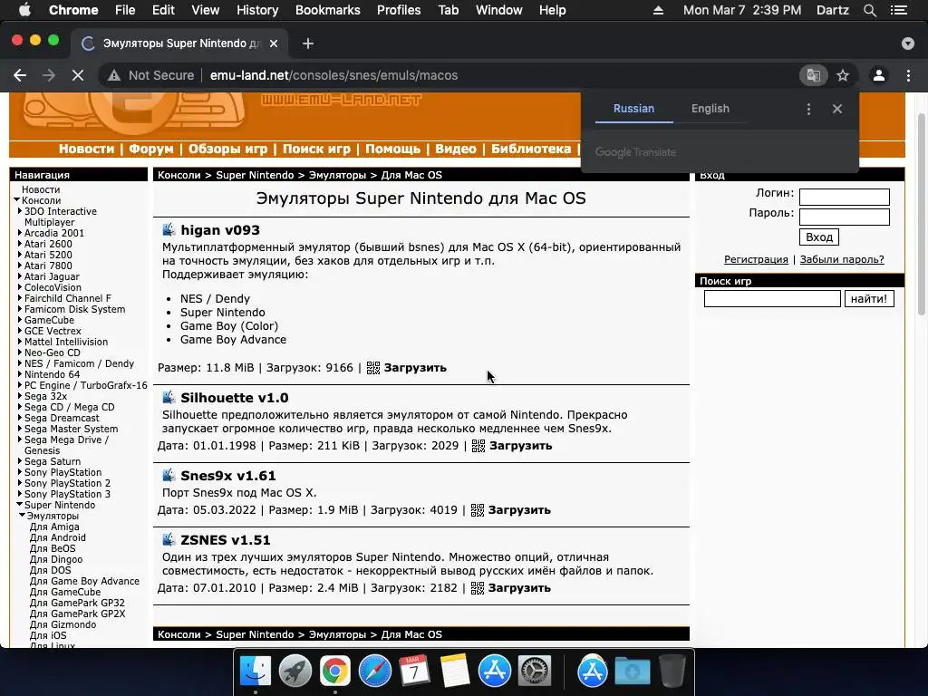Click the address bar URL
928x696 pixels.
pyautogui.click(x=333, y=75)
